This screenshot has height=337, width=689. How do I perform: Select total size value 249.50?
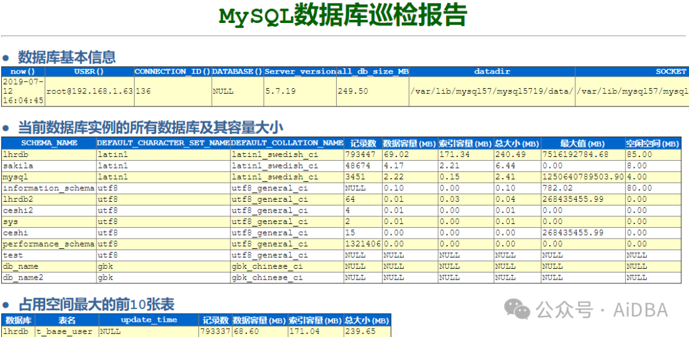click(x=372, y=91)
